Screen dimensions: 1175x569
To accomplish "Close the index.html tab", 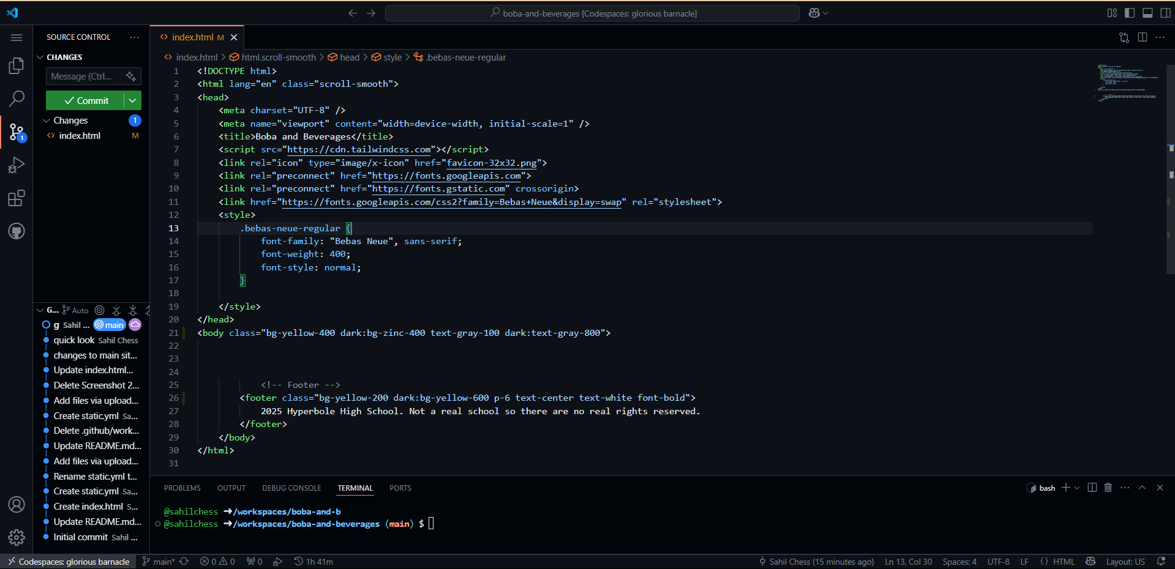I will point(234,37).
